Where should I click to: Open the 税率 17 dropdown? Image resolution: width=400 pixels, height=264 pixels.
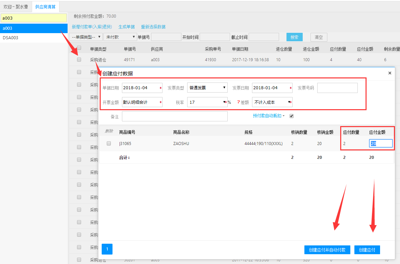[x=207, y=102]
